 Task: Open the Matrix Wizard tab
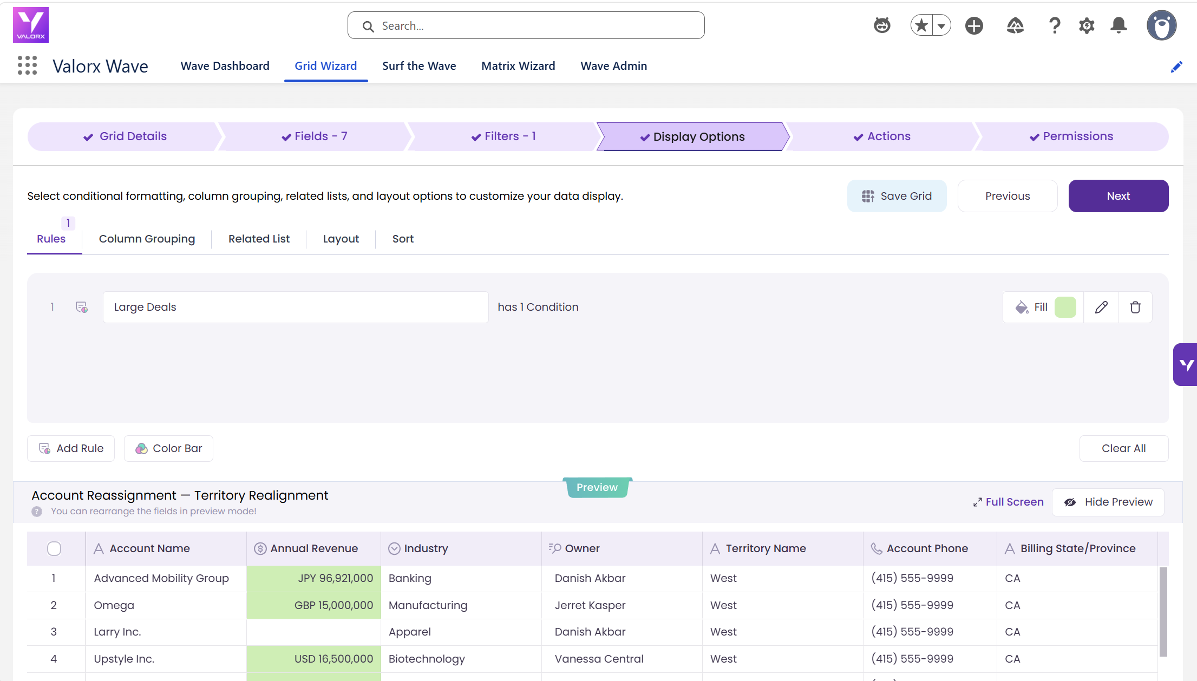pyautogui.click(x=518, y=66)
